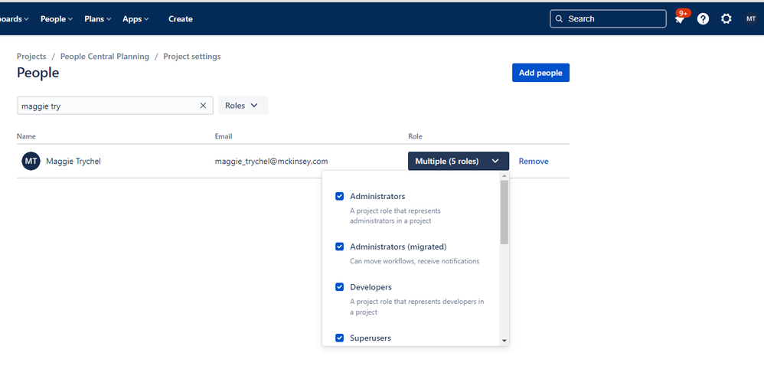Click Remove link for Maggie Trychel
This screenshot has width=764, height=366.
[534, 162]
